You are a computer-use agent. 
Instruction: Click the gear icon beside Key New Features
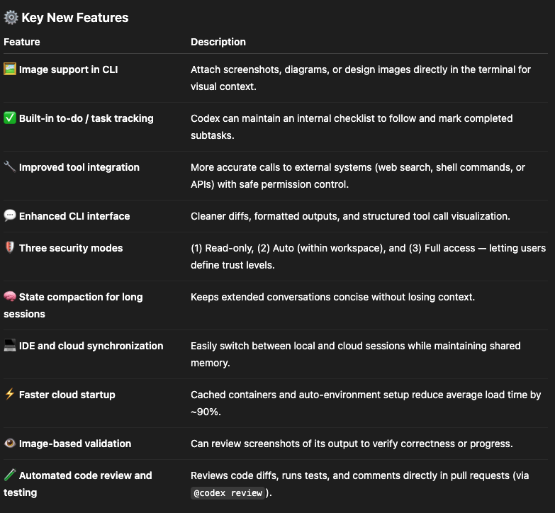[11, 18]
